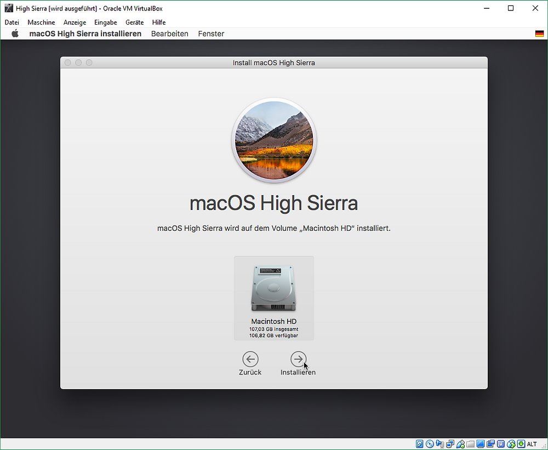This screenshot has width=548, height=450.
Task: Click the display status icon
Action: 481,444
